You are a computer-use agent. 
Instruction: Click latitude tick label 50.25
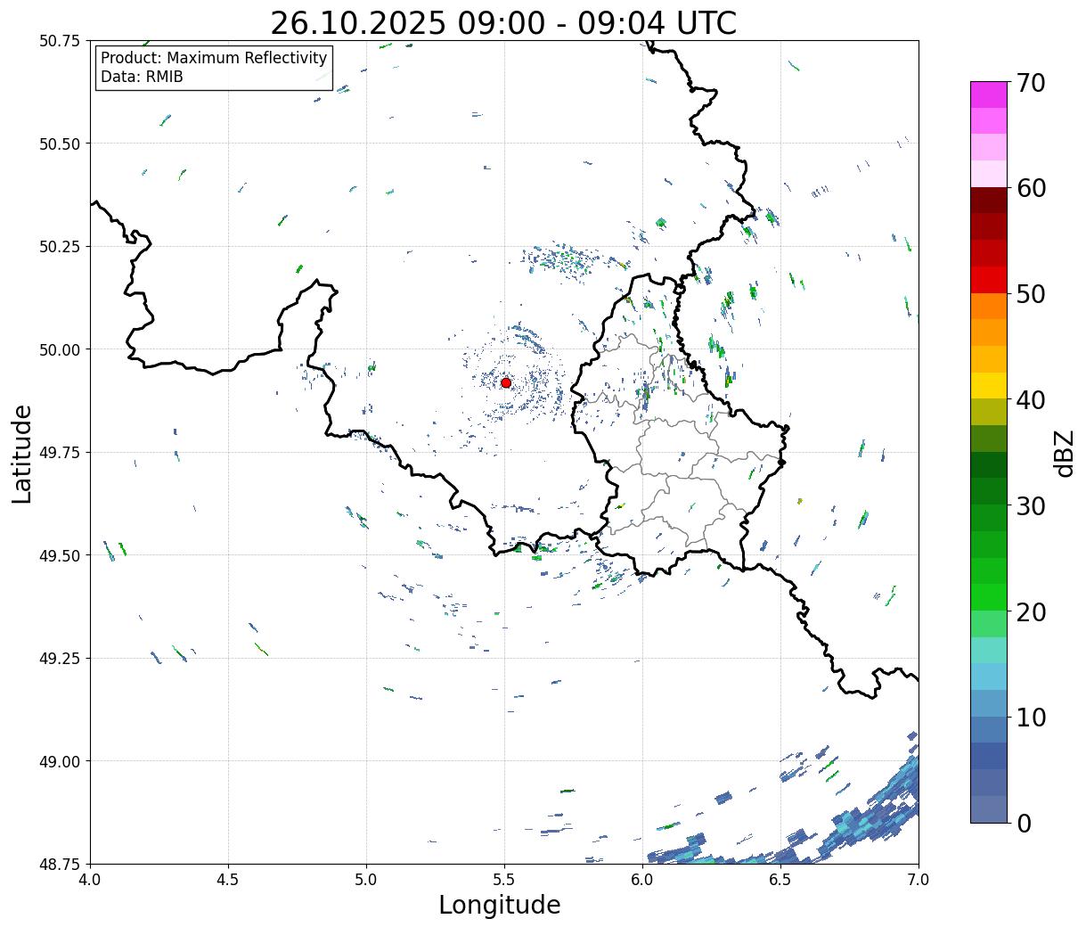point(59,247)
